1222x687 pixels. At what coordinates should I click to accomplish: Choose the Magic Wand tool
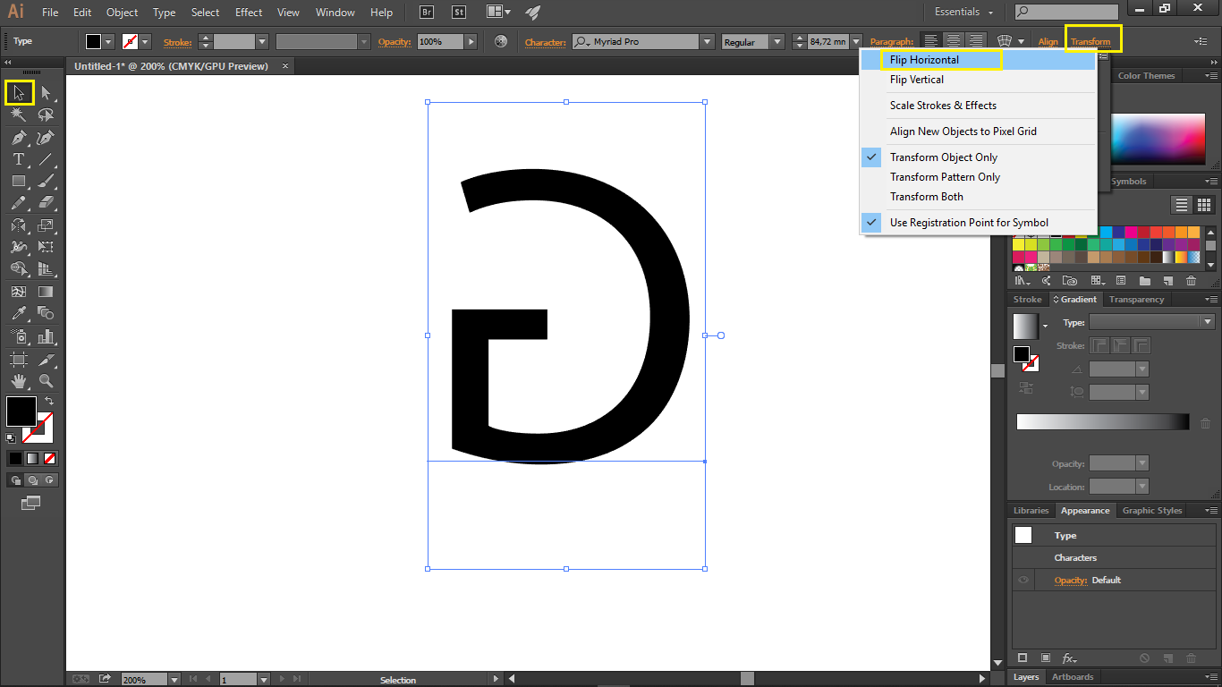click(19, 114)
